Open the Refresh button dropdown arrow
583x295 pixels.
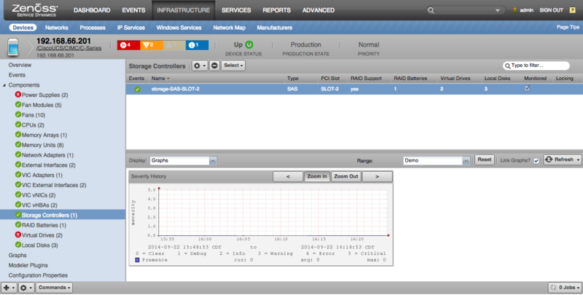click(x=578, y=160)
